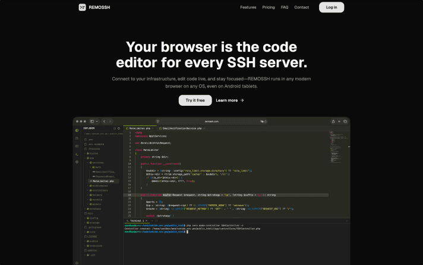Click the browser back arrow

[x=105, y=121]
